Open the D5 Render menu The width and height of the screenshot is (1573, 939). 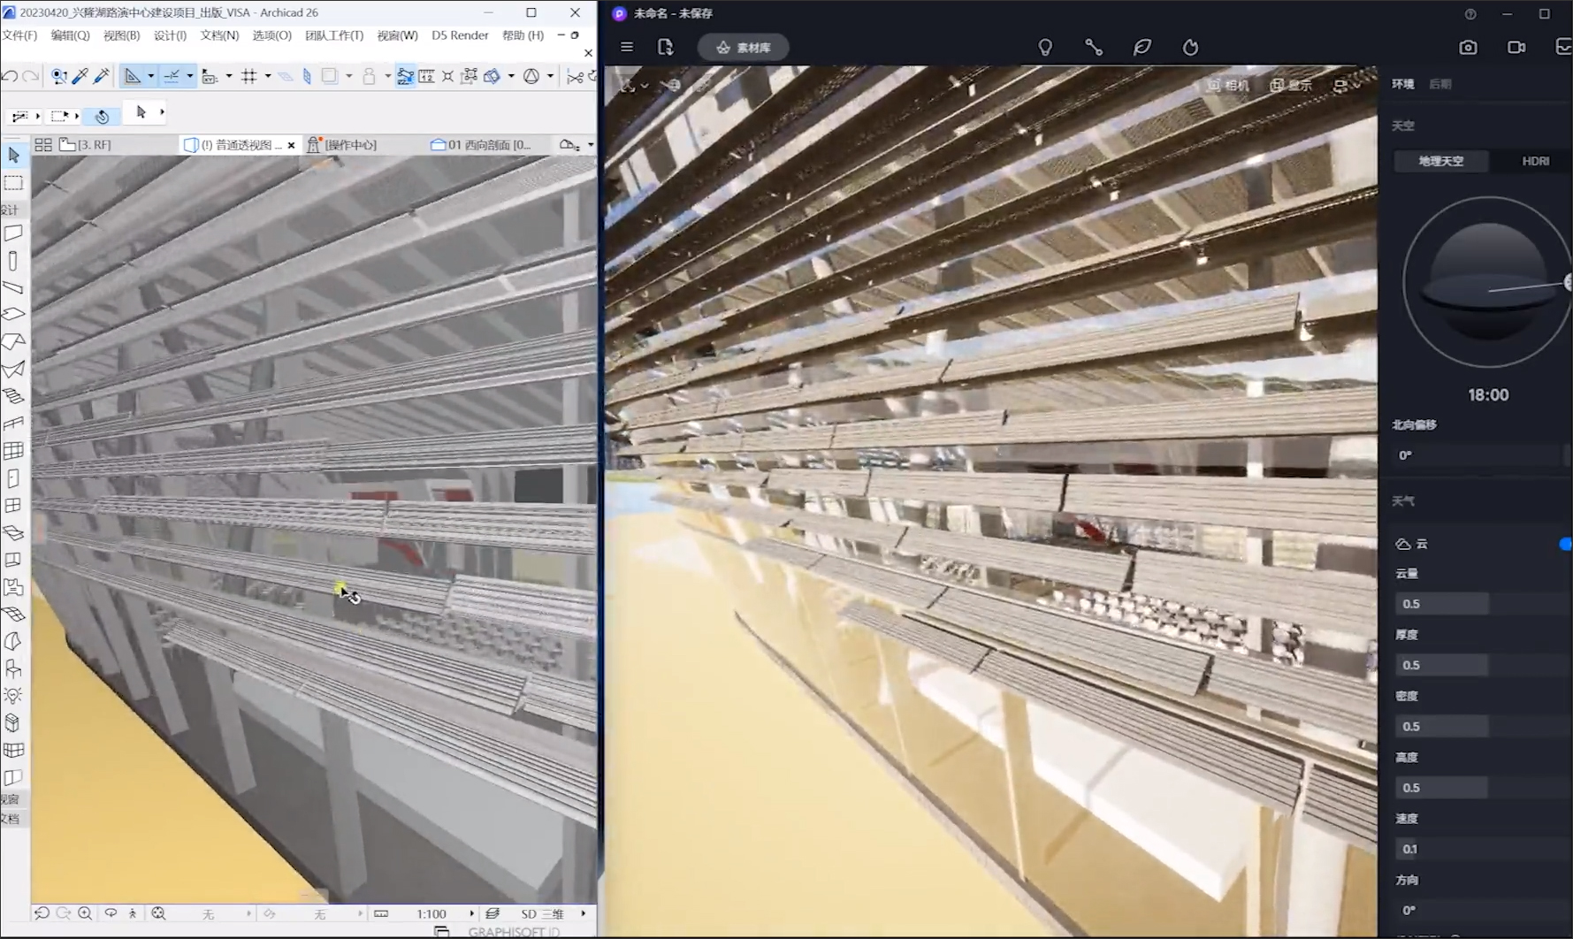click(460, 35)
